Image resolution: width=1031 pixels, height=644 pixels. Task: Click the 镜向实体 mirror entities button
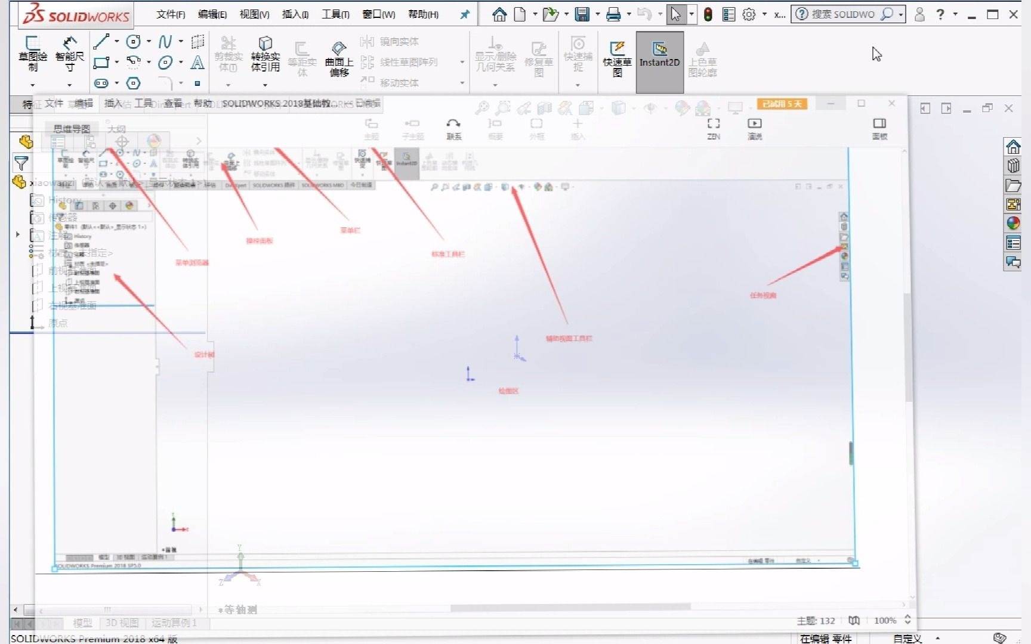click(x=398, y=41)
